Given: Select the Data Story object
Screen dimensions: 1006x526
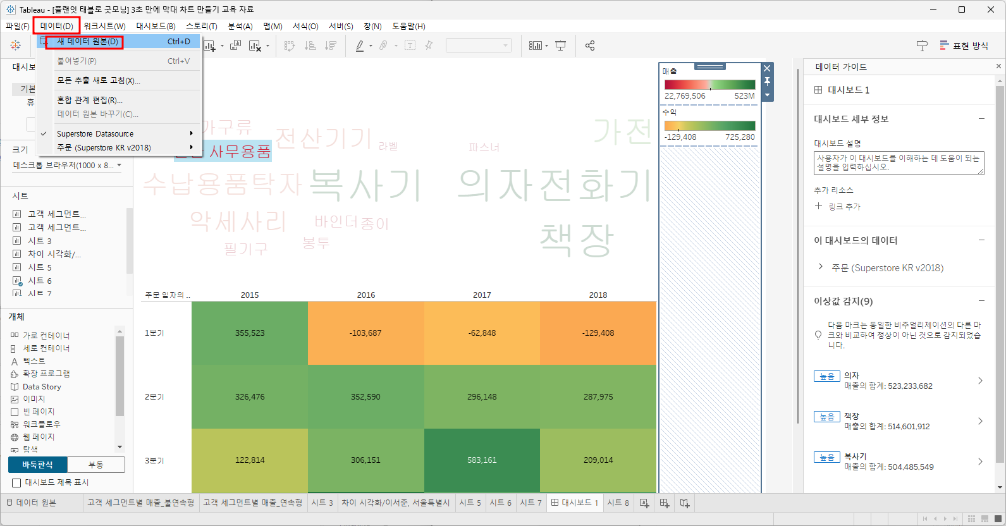Looking at the screenshot, I should point(42,386).
